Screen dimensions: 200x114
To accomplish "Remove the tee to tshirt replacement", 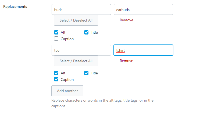I will [126, 61].
